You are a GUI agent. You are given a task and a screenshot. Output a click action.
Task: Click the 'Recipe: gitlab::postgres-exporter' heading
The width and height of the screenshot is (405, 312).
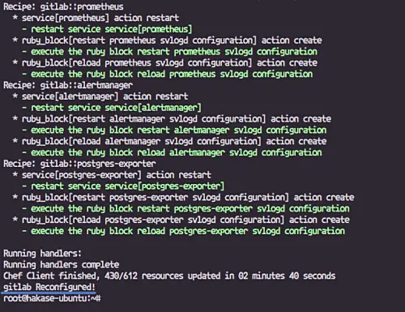pos(79,164)
